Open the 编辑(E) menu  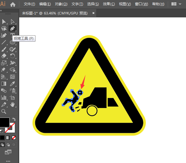coord(45,4)
